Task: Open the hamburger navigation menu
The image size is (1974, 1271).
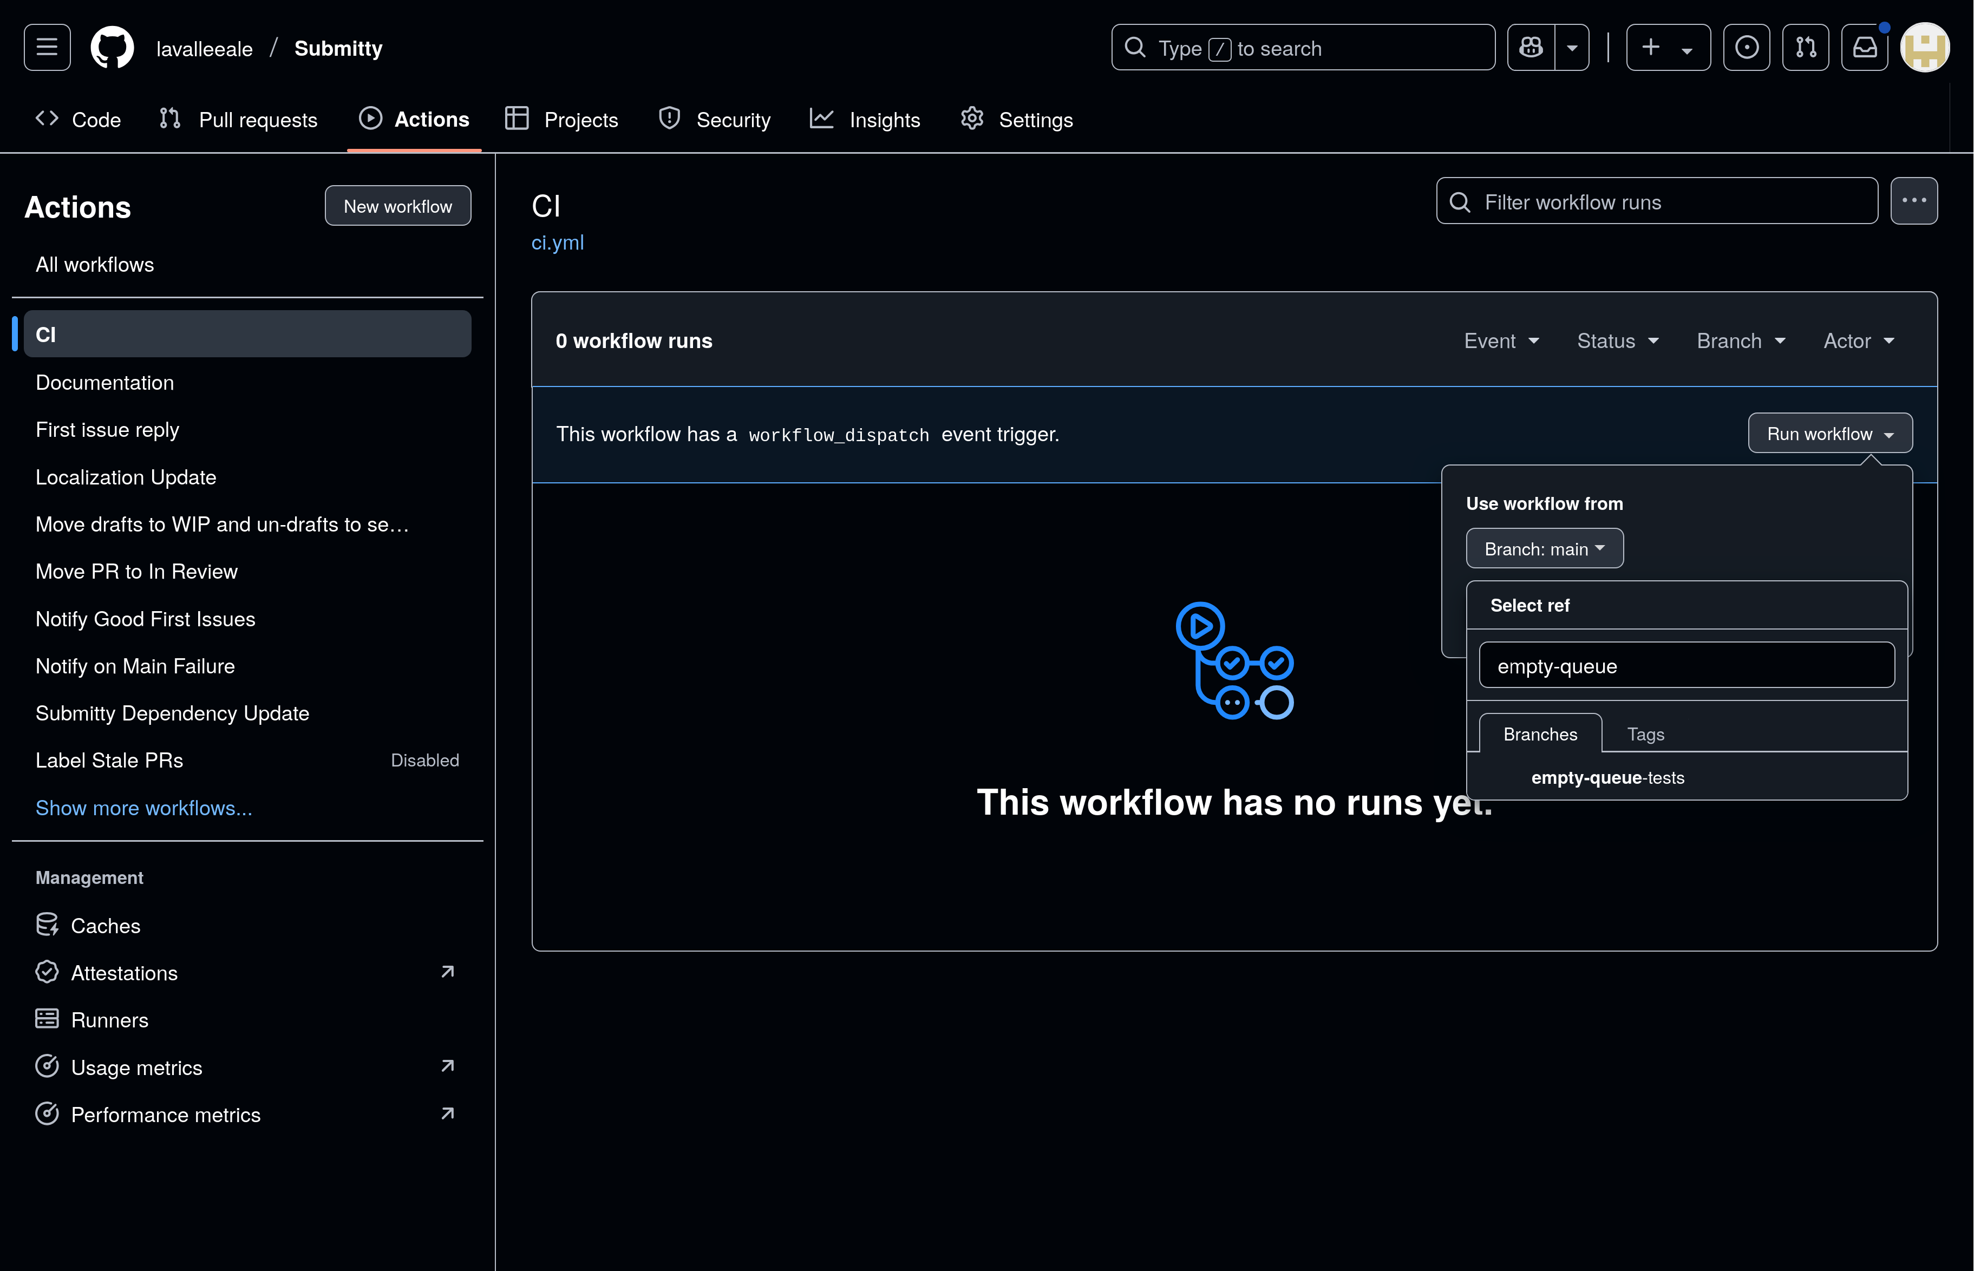Action: pyautogui.click(x=47, y=47)
